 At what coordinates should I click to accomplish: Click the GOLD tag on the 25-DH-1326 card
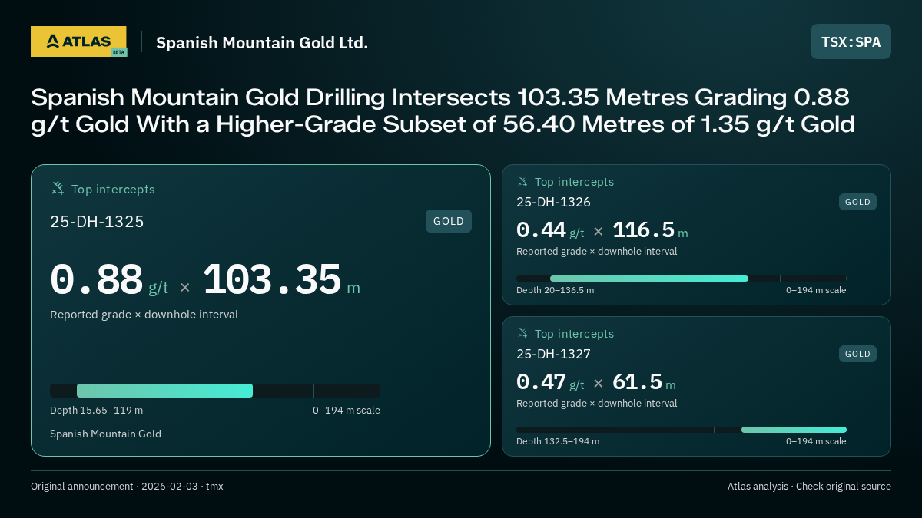coord(857,202)
